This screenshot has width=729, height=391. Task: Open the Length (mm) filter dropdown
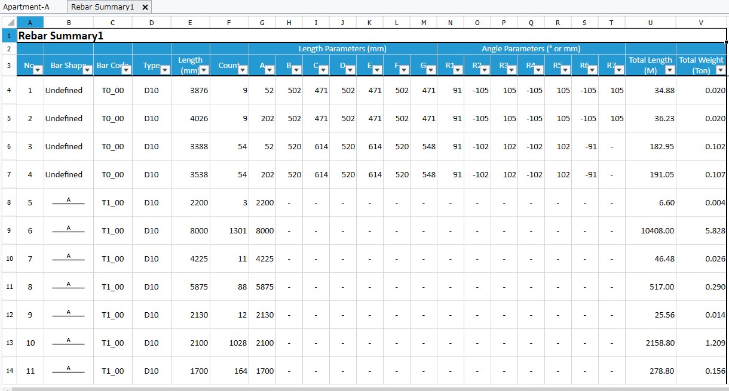pyautogui.click(x=204, y=70)
